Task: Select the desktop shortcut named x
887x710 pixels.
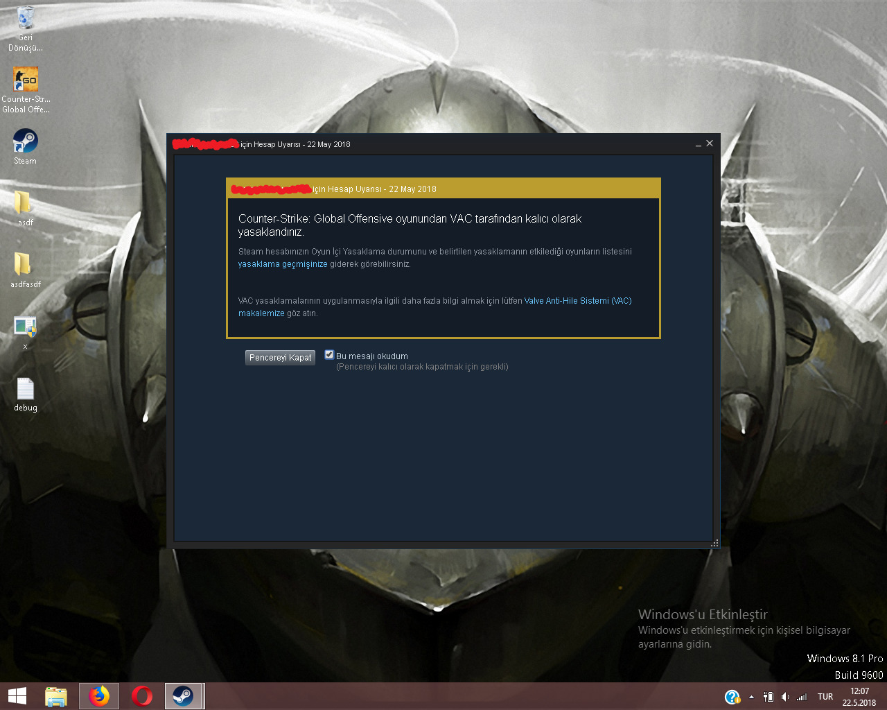Action: click(x=25, y=332)
